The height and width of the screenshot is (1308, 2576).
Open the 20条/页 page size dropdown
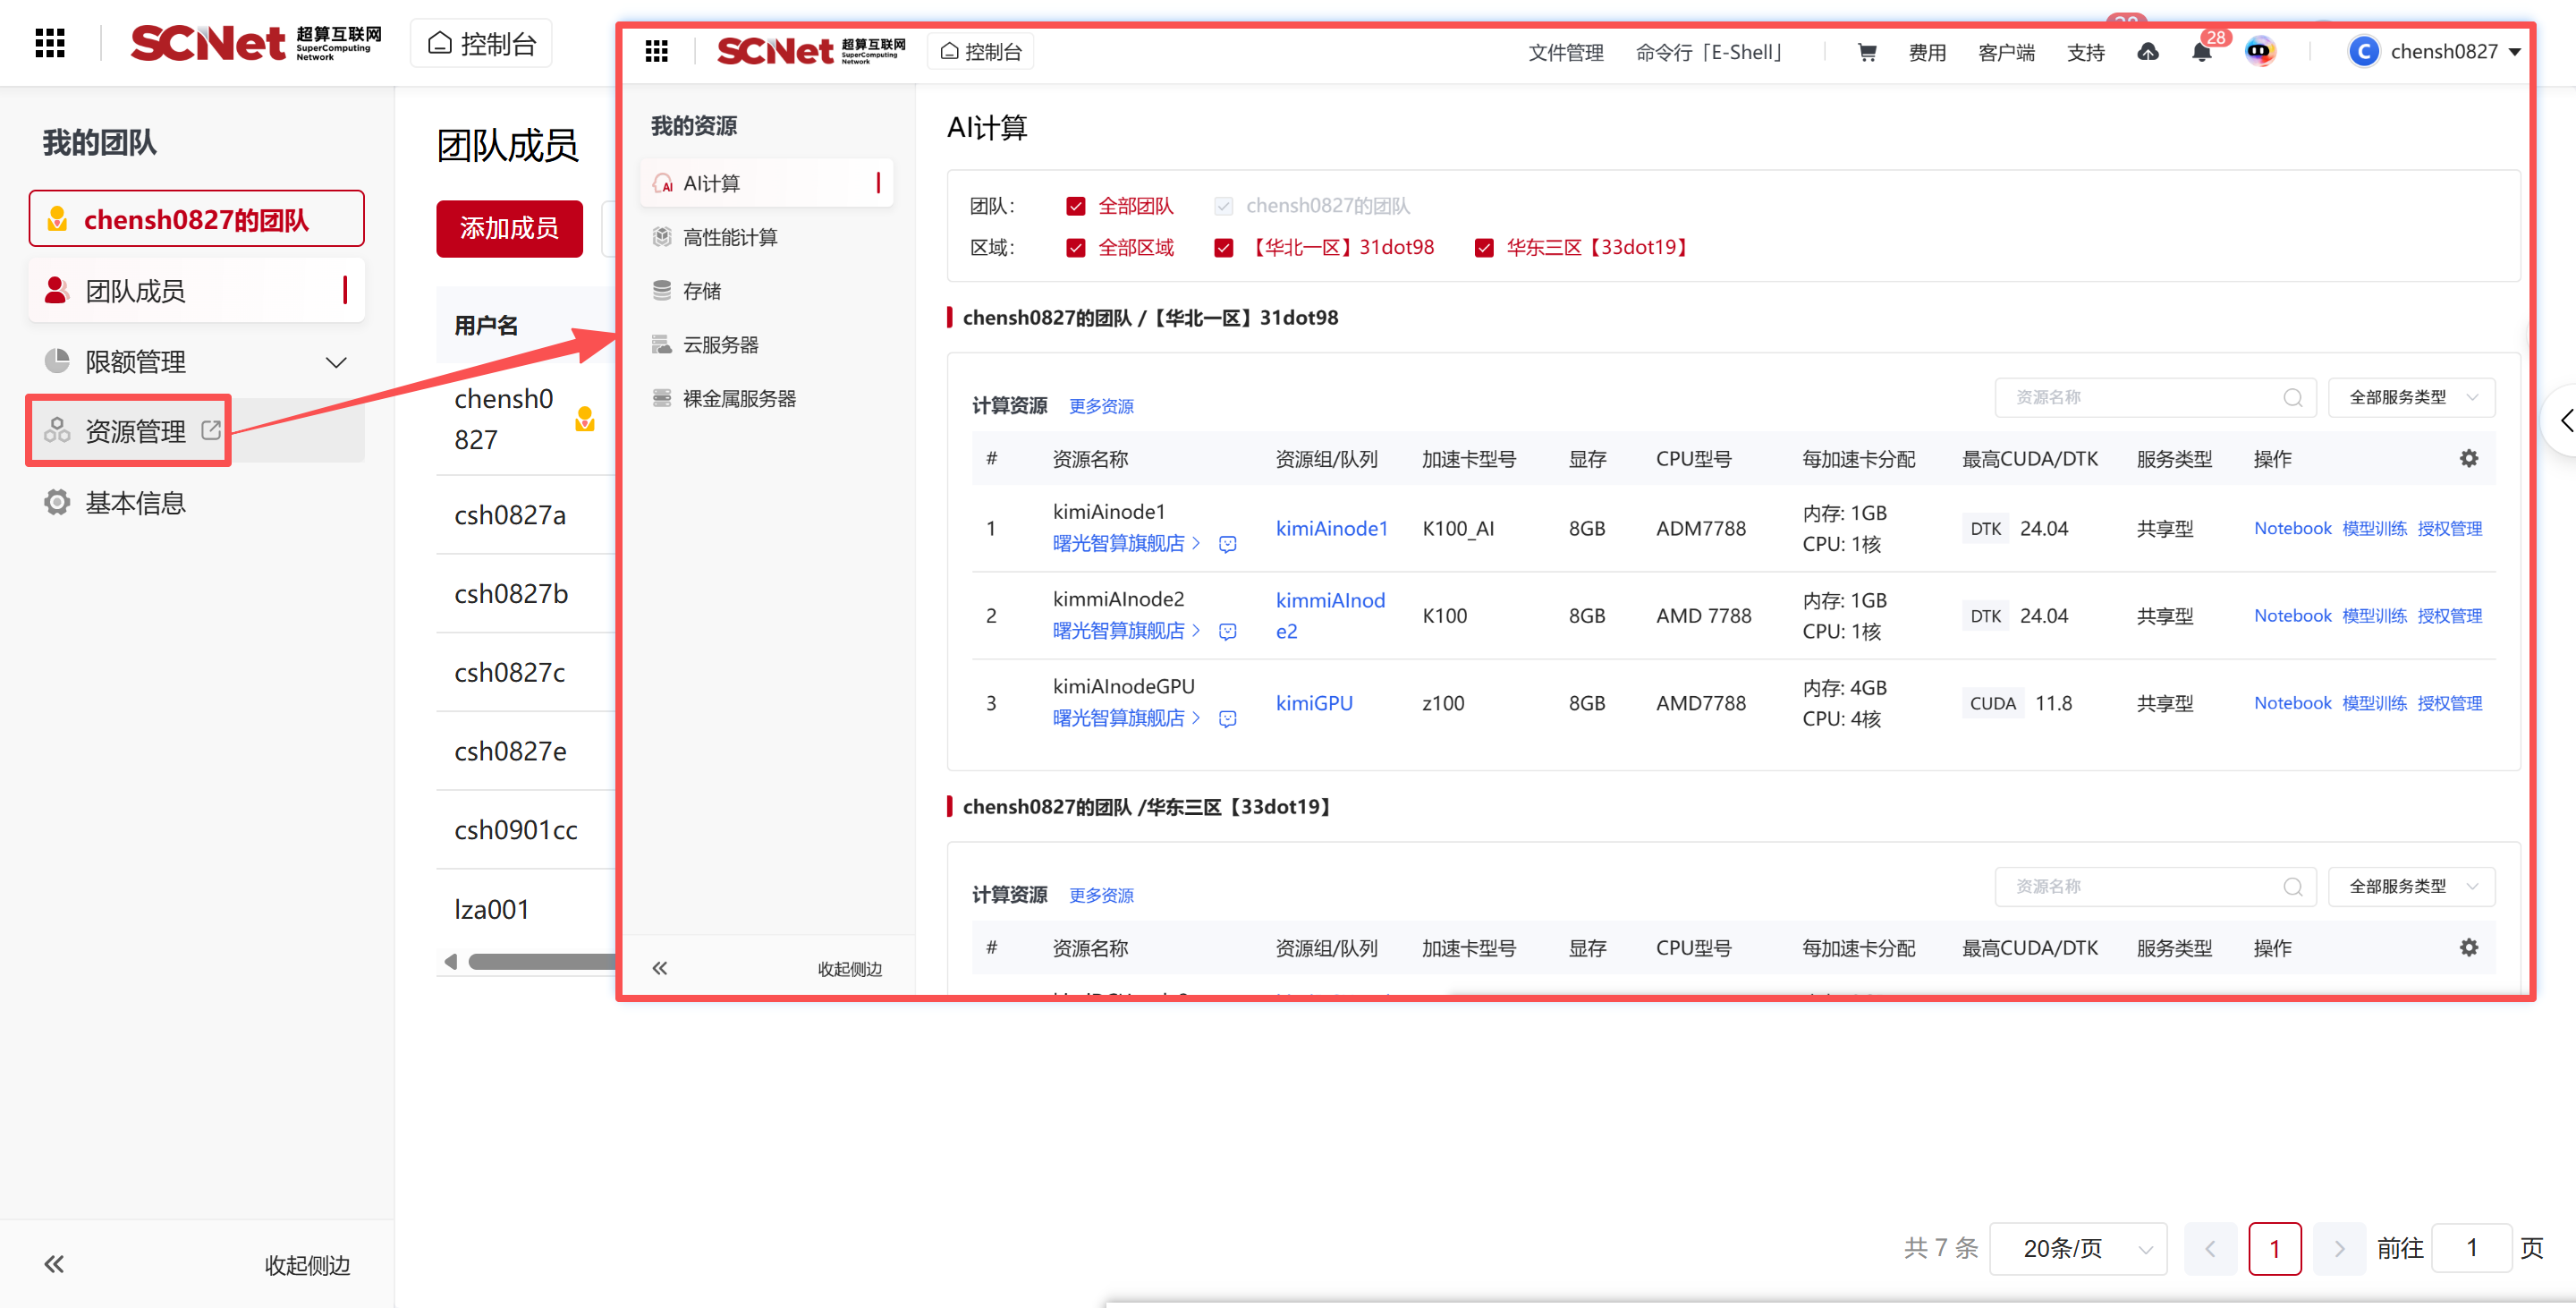[x=2078, y=1248]
